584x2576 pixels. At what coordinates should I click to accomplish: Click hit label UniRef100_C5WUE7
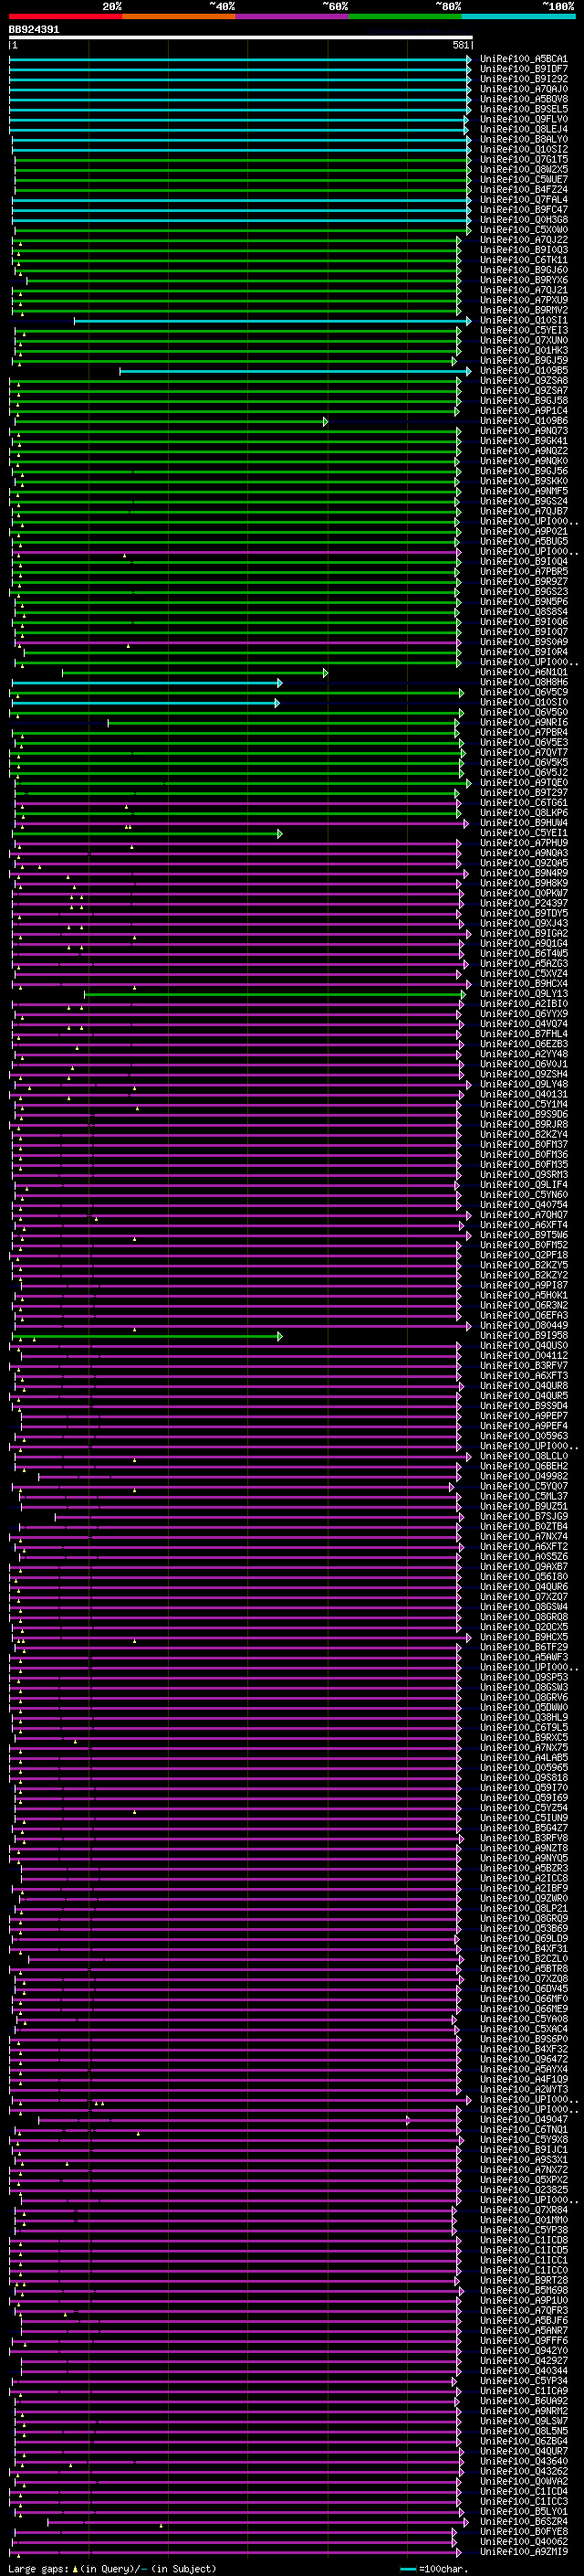pyautogui.click(x=524, y=179)
